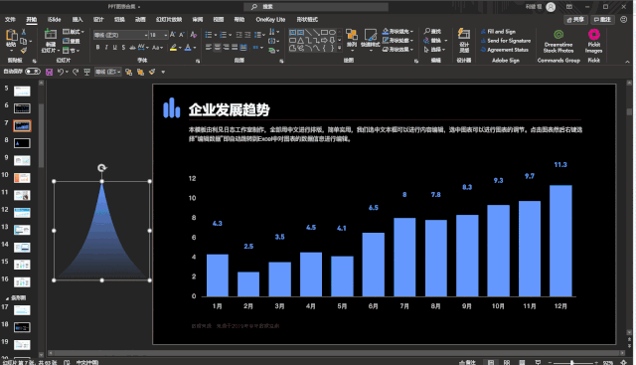
Task: Clear all formatting with the eraser A icon
Action: point(194,35)
